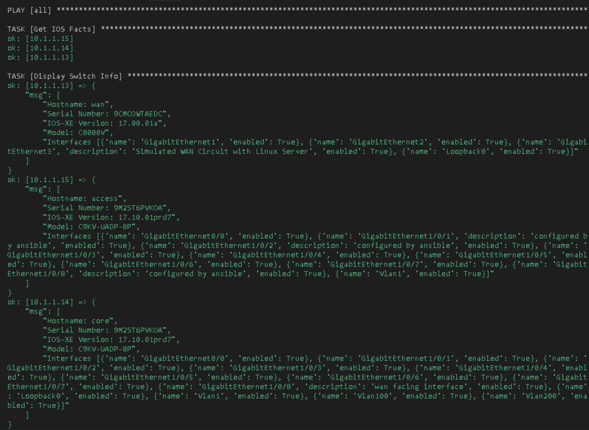Click Model: C9KV-UADP-8P under core
This screenshot has height=430, width=589.
[x=91, y=349]
